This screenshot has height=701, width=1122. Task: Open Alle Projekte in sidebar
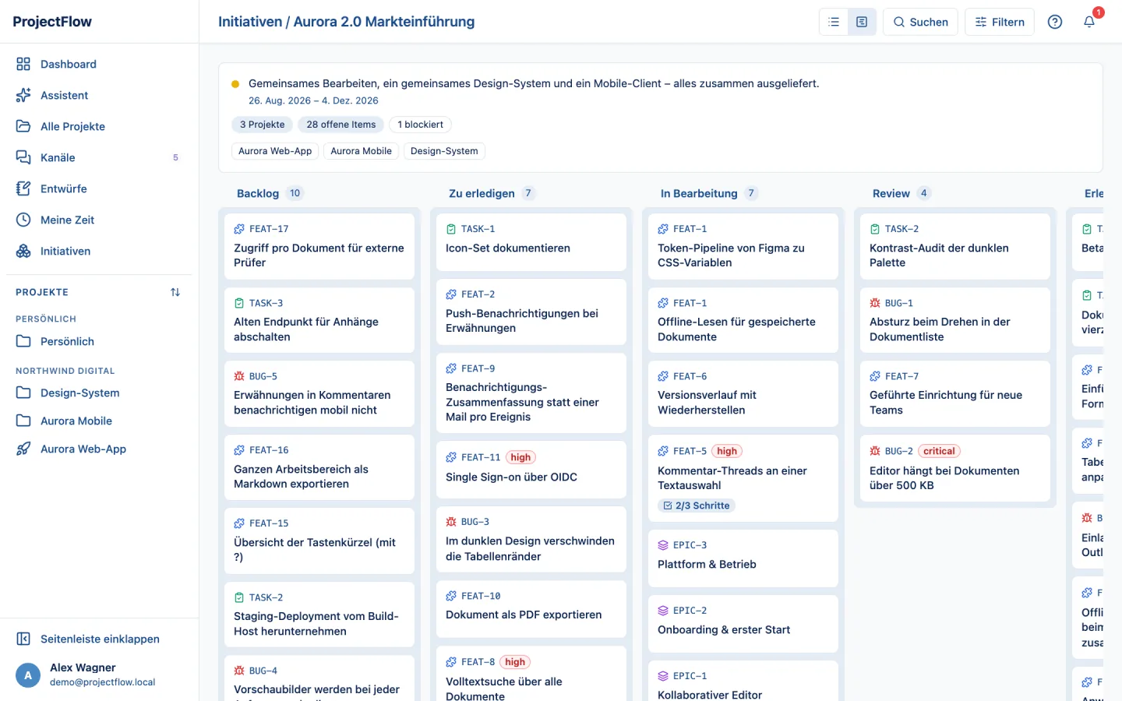coord(99,126)
